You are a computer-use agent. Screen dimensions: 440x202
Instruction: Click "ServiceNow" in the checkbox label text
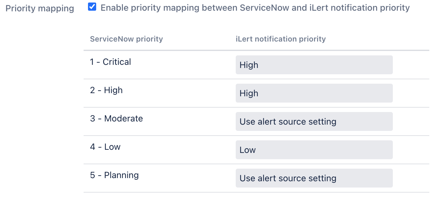coord(264,8)
